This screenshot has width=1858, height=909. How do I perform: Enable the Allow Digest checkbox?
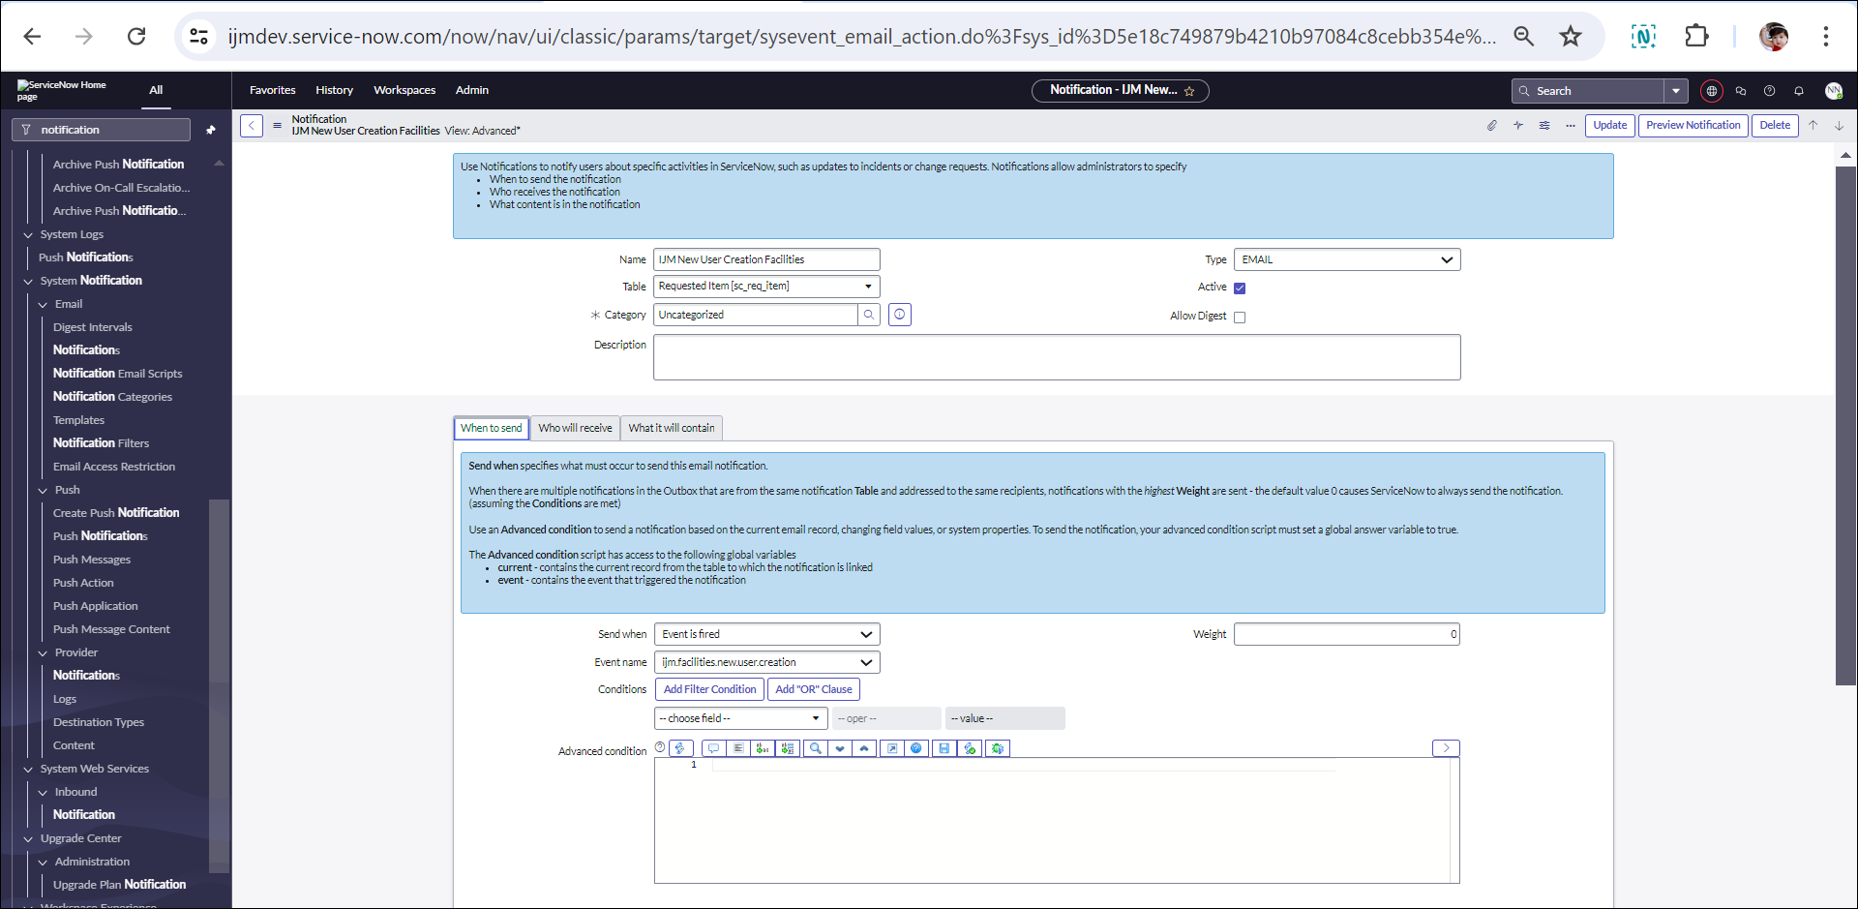(x=1240, y=318)
